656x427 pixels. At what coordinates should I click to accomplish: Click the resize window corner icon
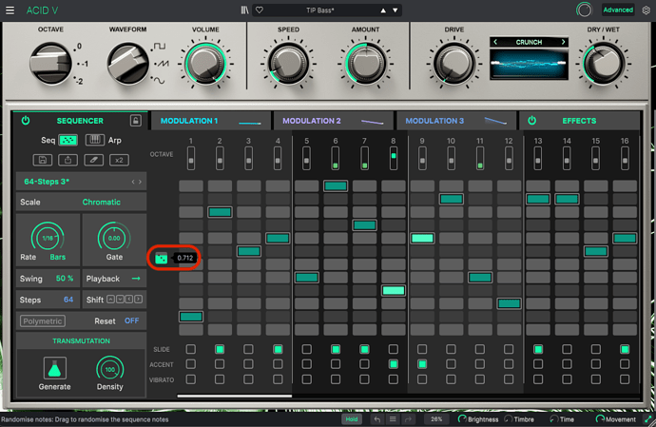coord(648,419)
